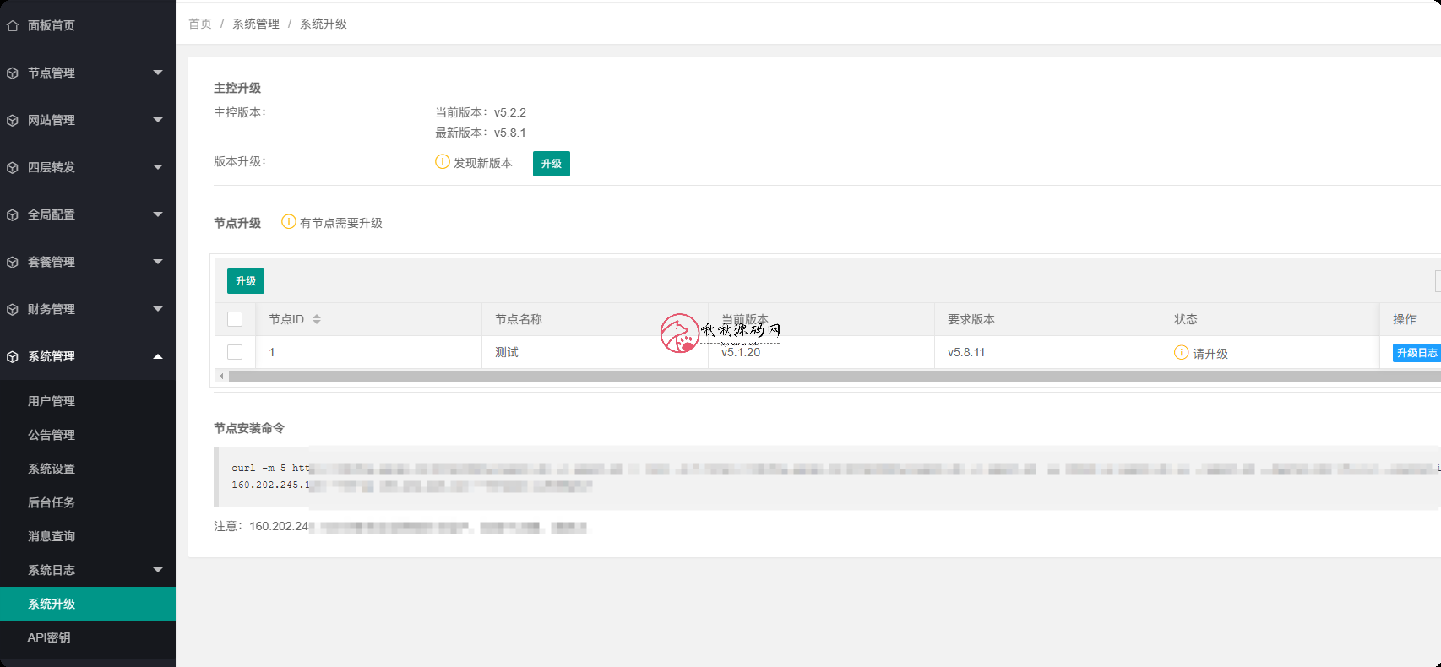The width and height of the screenshot is (1441, 667).
Task: Click the 系统升级 breadcrumb text
Action: pyautogui.click(x=324, y=24)
